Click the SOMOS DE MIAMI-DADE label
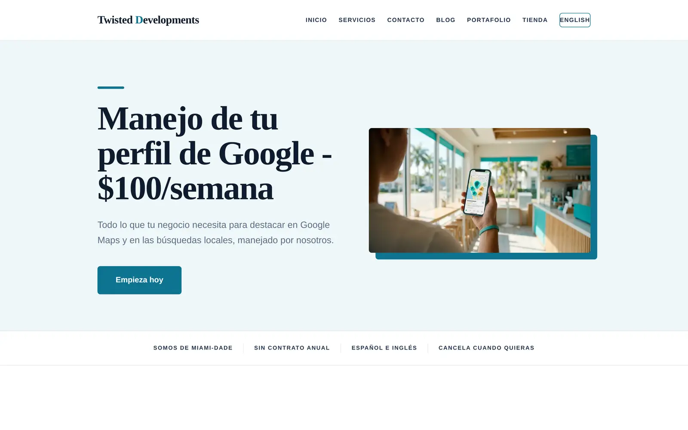This screenshot has width=688, height=430. click(x=193, y=348)
